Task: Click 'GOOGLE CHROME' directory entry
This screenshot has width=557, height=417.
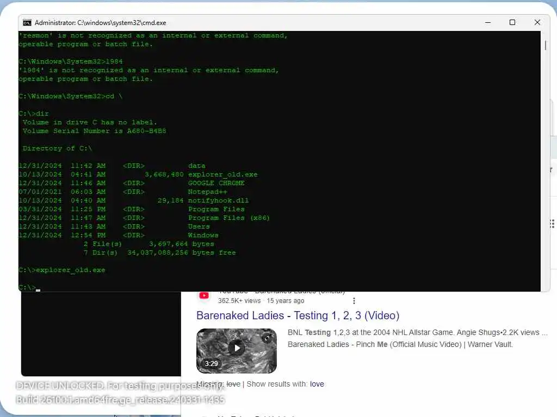Action: coord(216,184)
